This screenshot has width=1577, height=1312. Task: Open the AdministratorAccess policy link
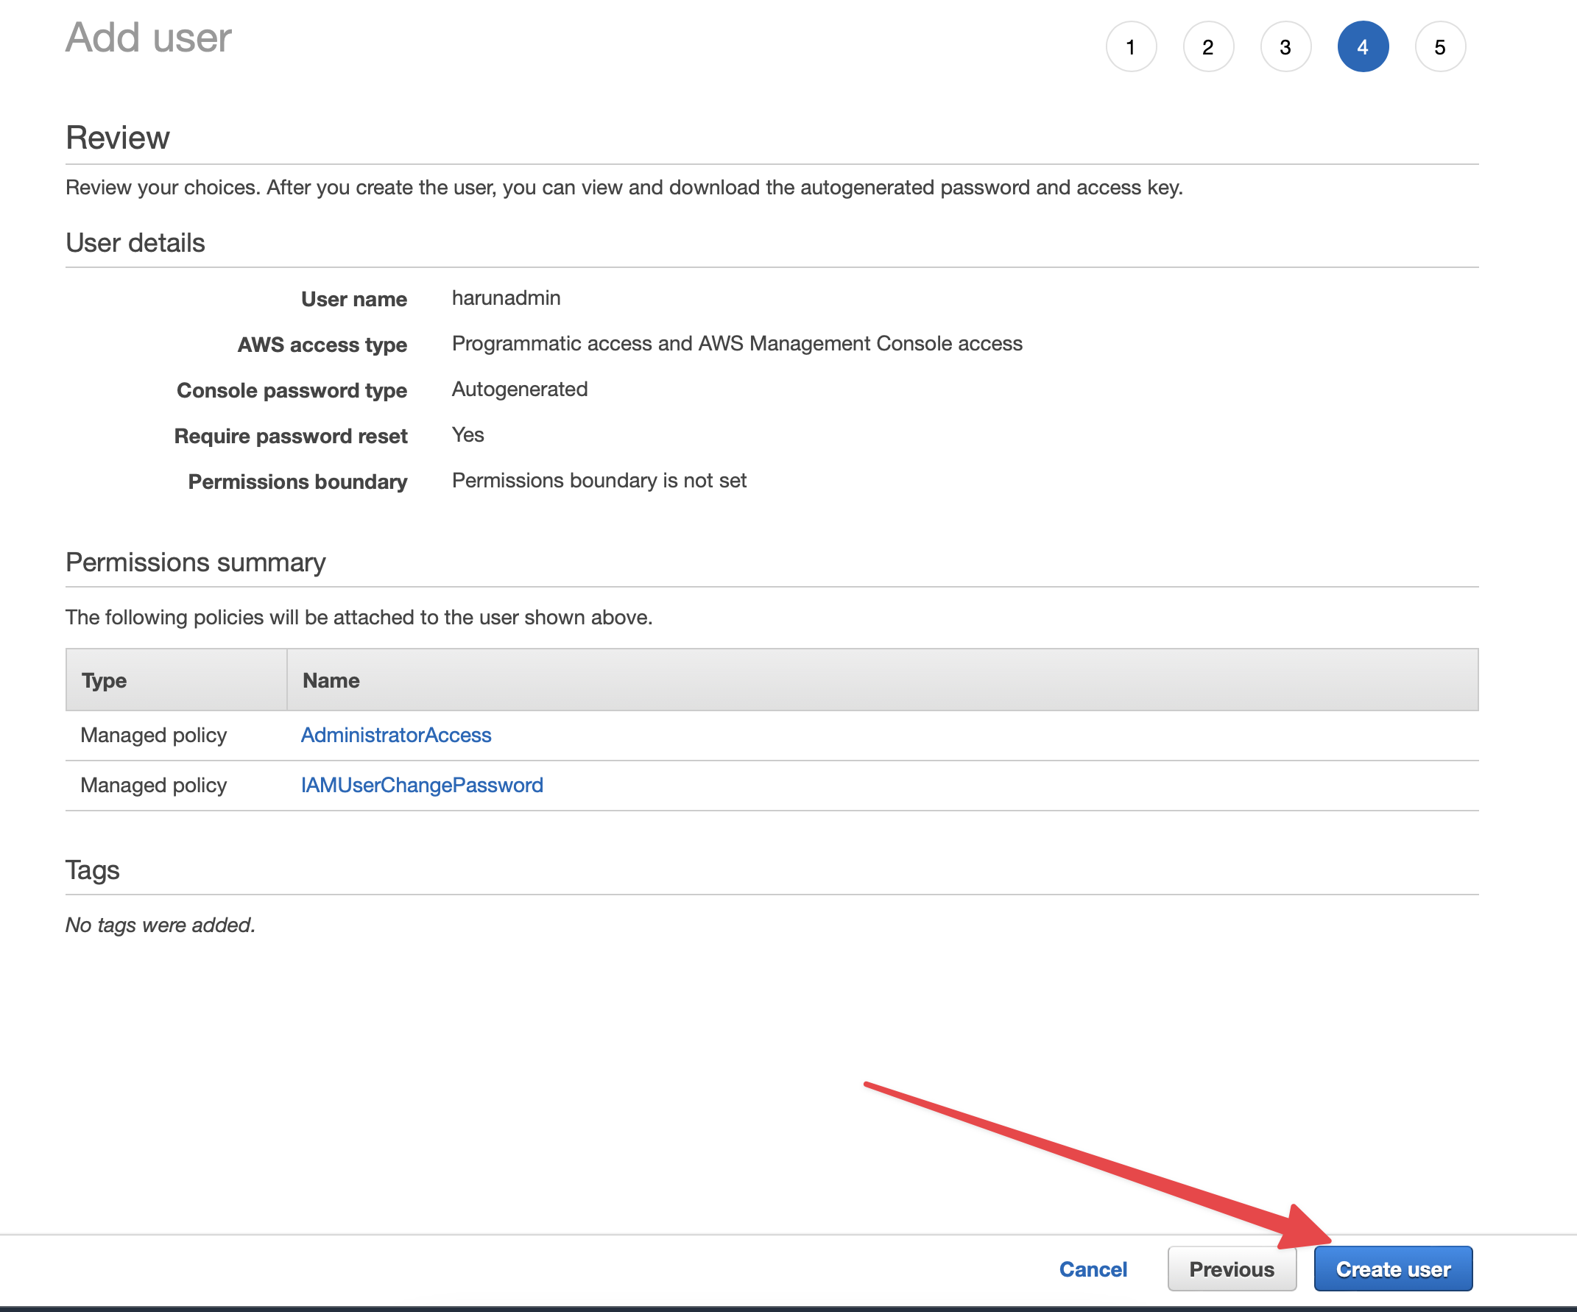click(x=396, y=735)
